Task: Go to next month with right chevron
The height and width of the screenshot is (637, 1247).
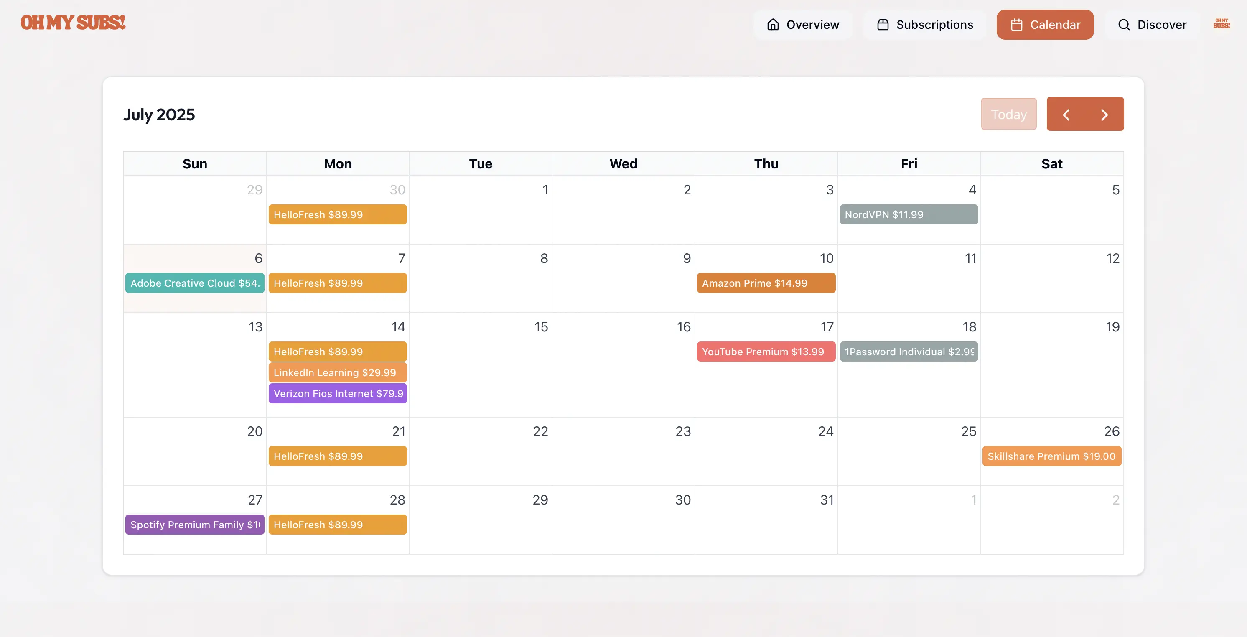Action: tap(1104, 115)
